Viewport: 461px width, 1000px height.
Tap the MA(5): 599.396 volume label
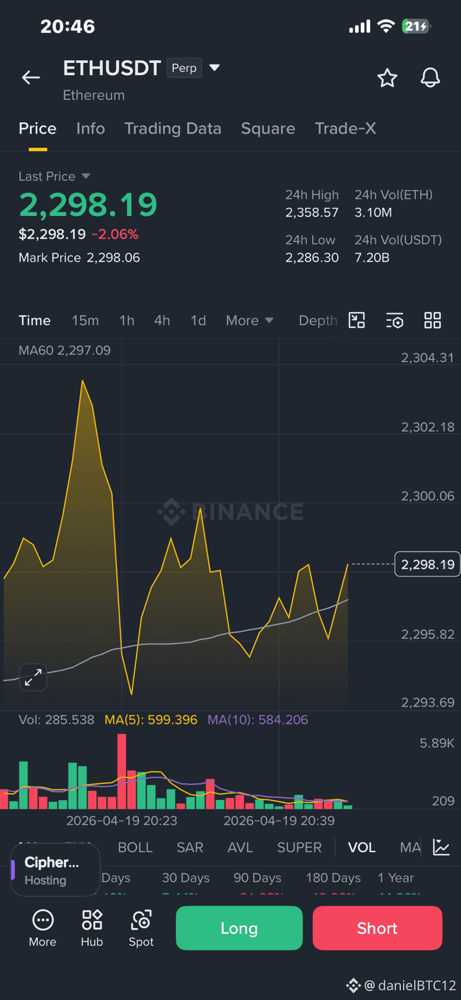point(151,719)
